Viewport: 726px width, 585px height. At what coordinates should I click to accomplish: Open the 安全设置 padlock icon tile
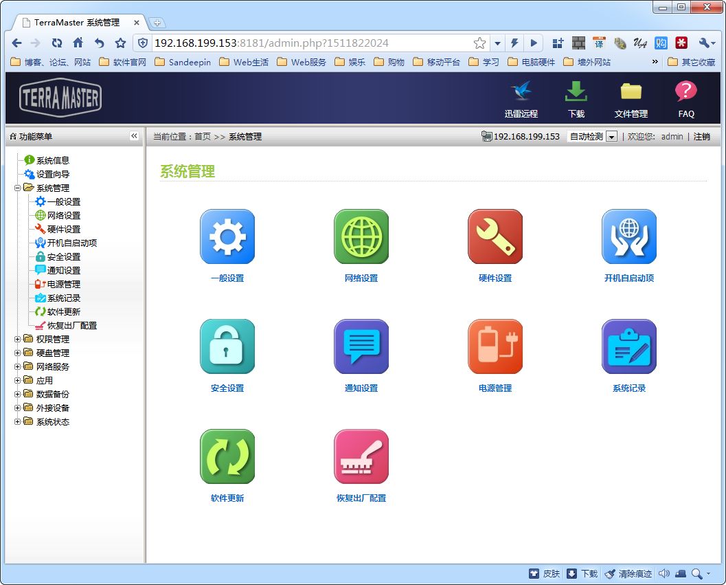pos(227,347)
